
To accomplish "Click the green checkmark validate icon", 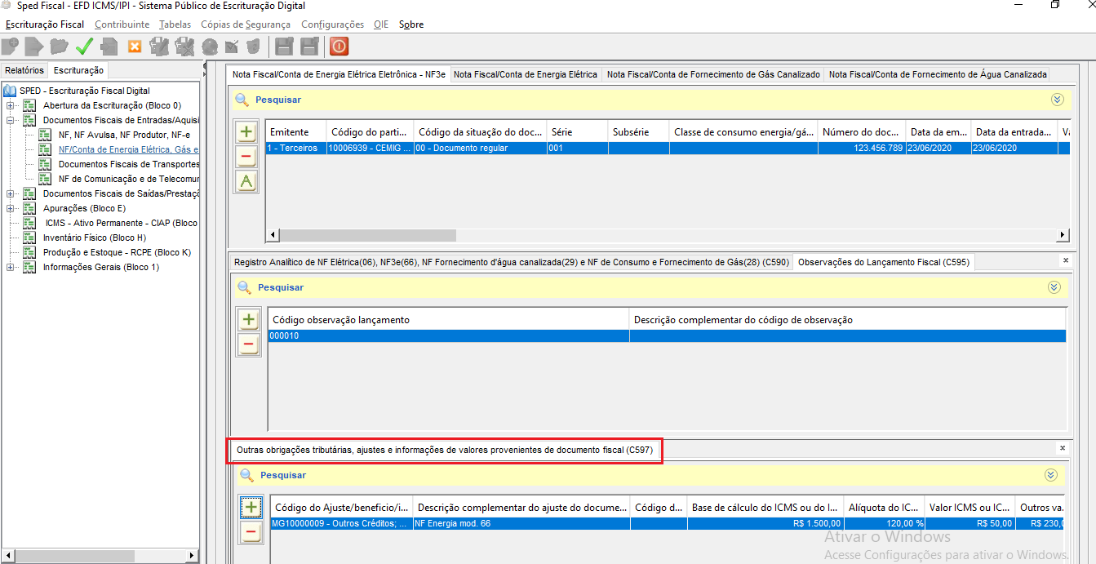I will (x=84, y=47).
